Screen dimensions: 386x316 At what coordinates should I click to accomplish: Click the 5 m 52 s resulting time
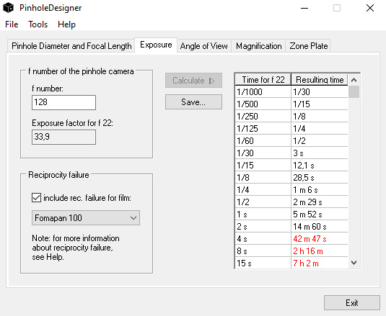[320, 215]
